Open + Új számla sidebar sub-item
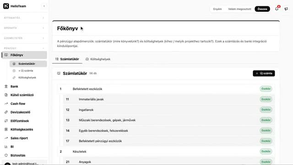This screenshot has width=293, height=165. (28, 71)
